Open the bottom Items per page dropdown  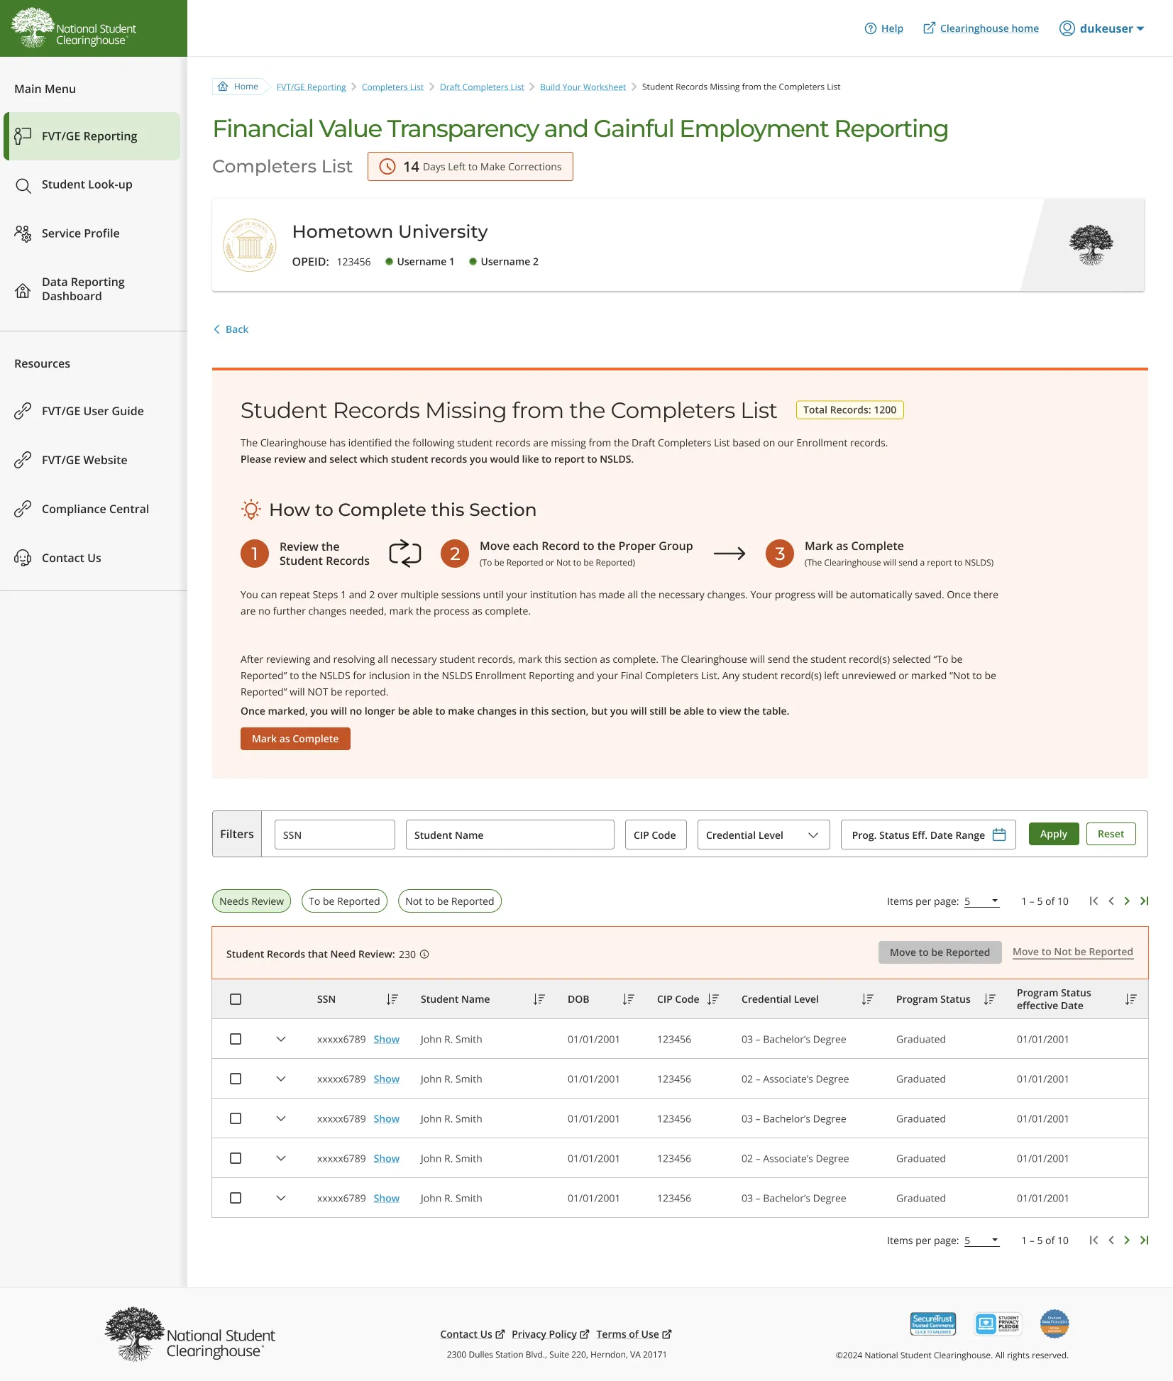pos(981,1240)
